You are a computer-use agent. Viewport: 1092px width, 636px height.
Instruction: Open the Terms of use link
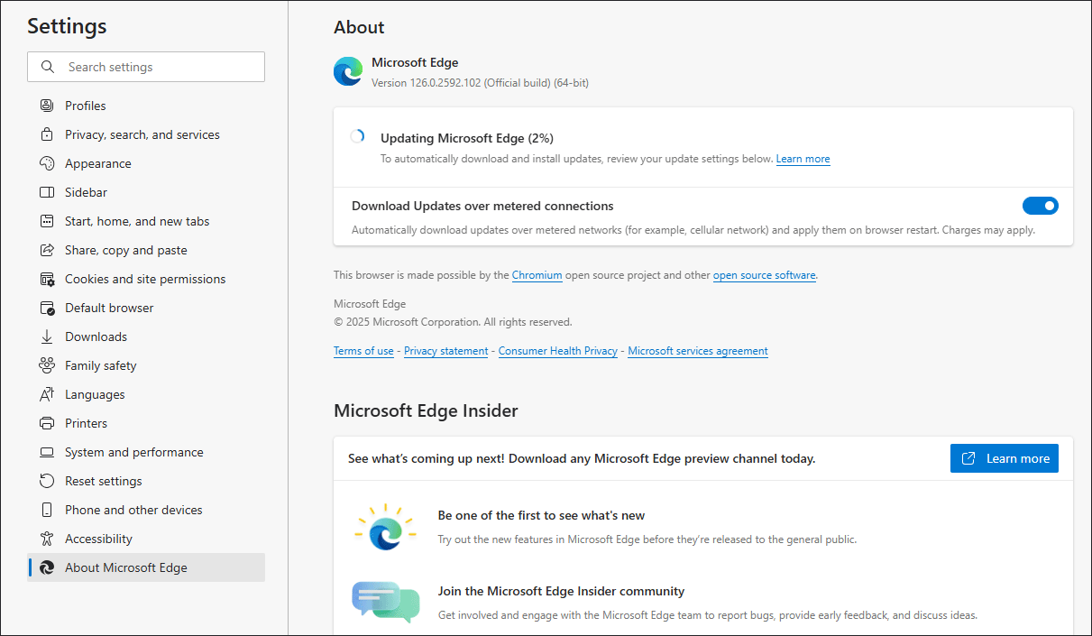(x=363, y=351)
